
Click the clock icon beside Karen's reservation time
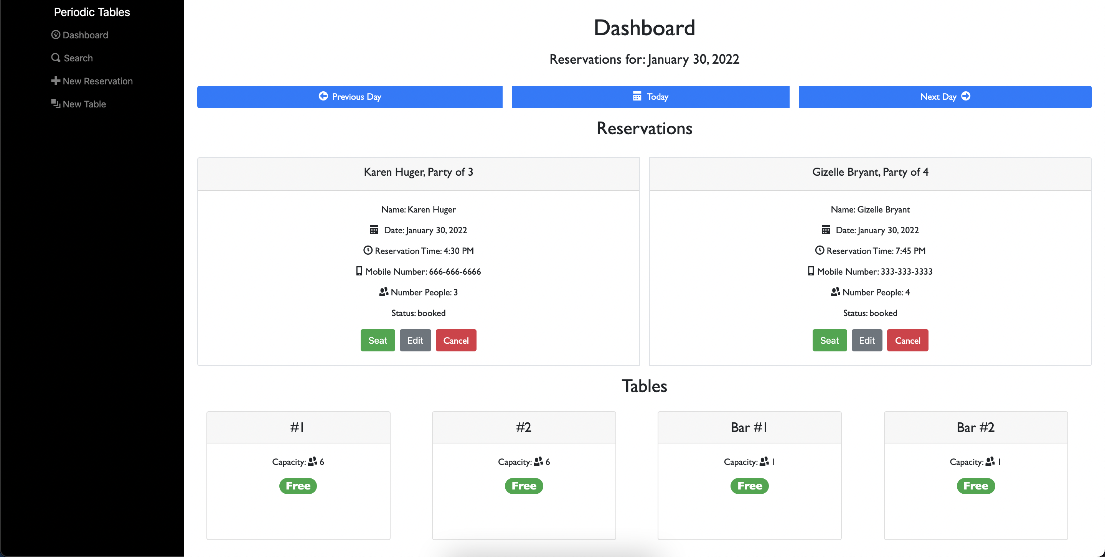pyautogui.click(x=368, y=250)
